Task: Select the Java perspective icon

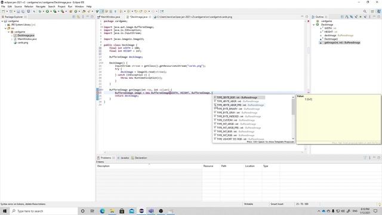Action: click(378, 11)
